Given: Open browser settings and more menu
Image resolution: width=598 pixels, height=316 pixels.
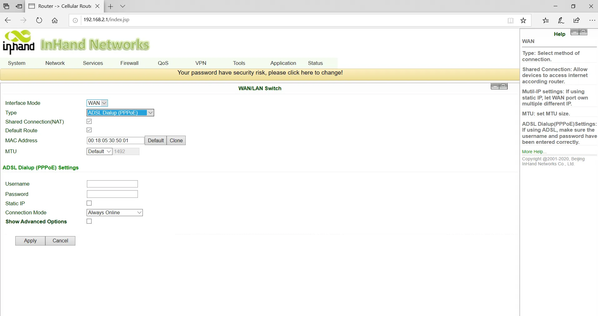Looking at the screenshot, I should 592,20.
